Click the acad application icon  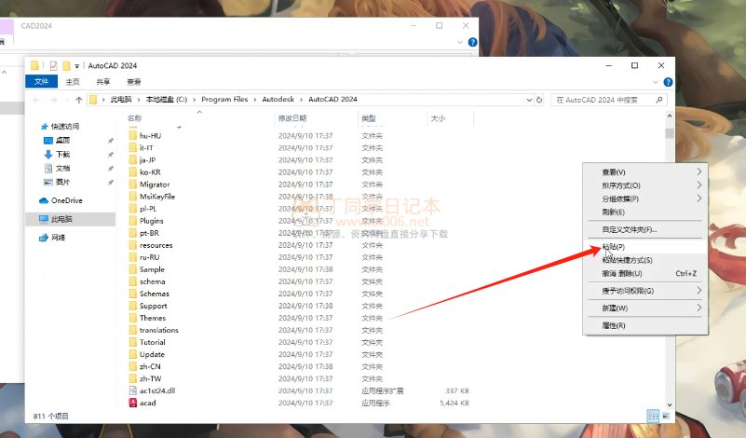click(132, 403)
